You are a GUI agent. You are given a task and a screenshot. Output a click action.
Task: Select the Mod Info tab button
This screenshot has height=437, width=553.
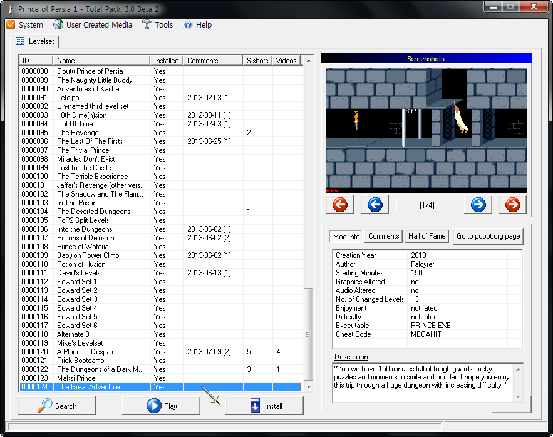[x=346, y=236]
